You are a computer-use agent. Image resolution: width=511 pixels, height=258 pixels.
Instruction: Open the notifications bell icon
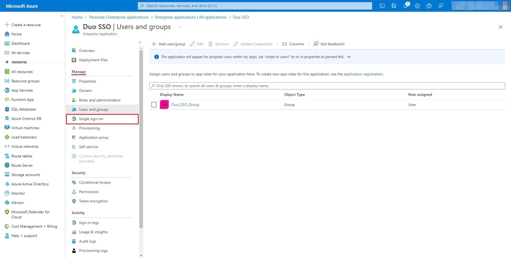coord(405,6)
